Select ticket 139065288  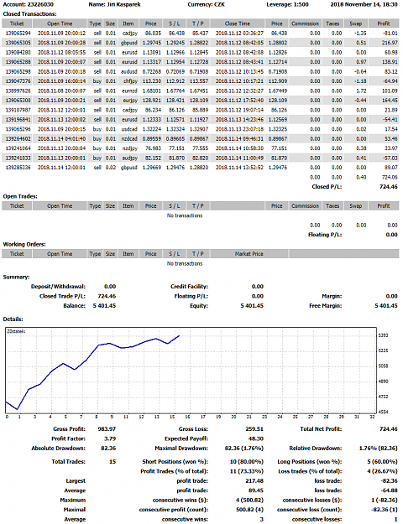pyautogui.click(x=18, y=62)
